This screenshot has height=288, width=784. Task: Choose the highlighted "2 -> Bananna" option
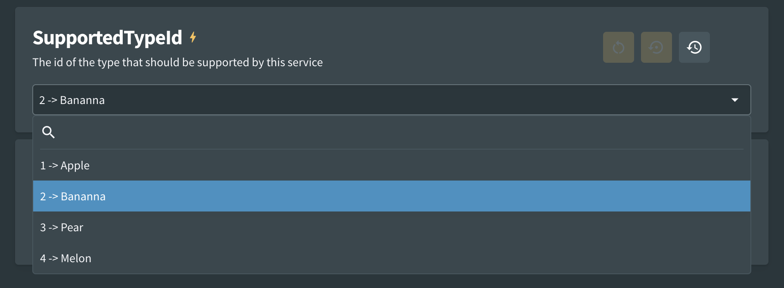coord(392,196)
